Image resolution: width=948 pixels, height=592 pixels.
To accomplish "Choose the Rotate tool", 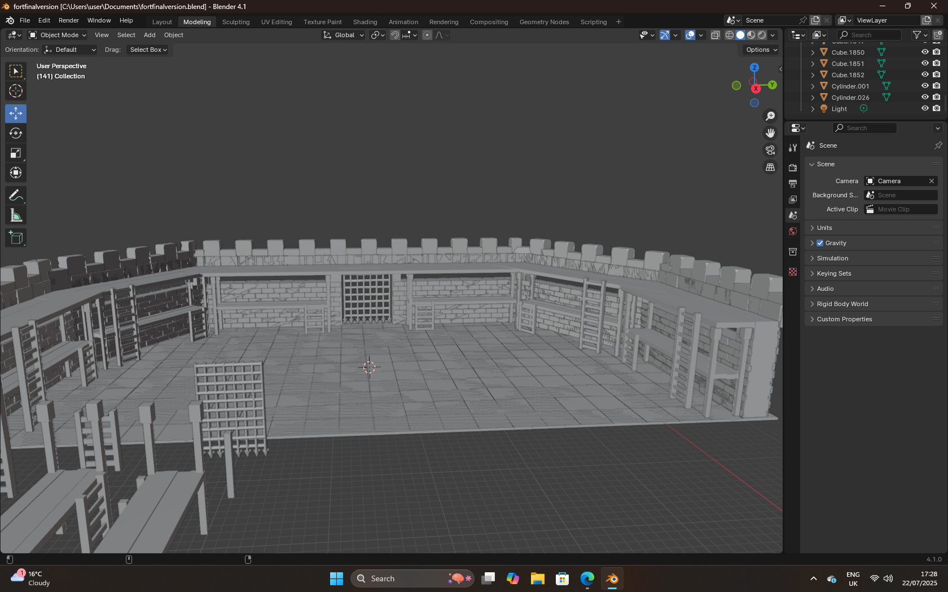I will click(x=16, y=133).
